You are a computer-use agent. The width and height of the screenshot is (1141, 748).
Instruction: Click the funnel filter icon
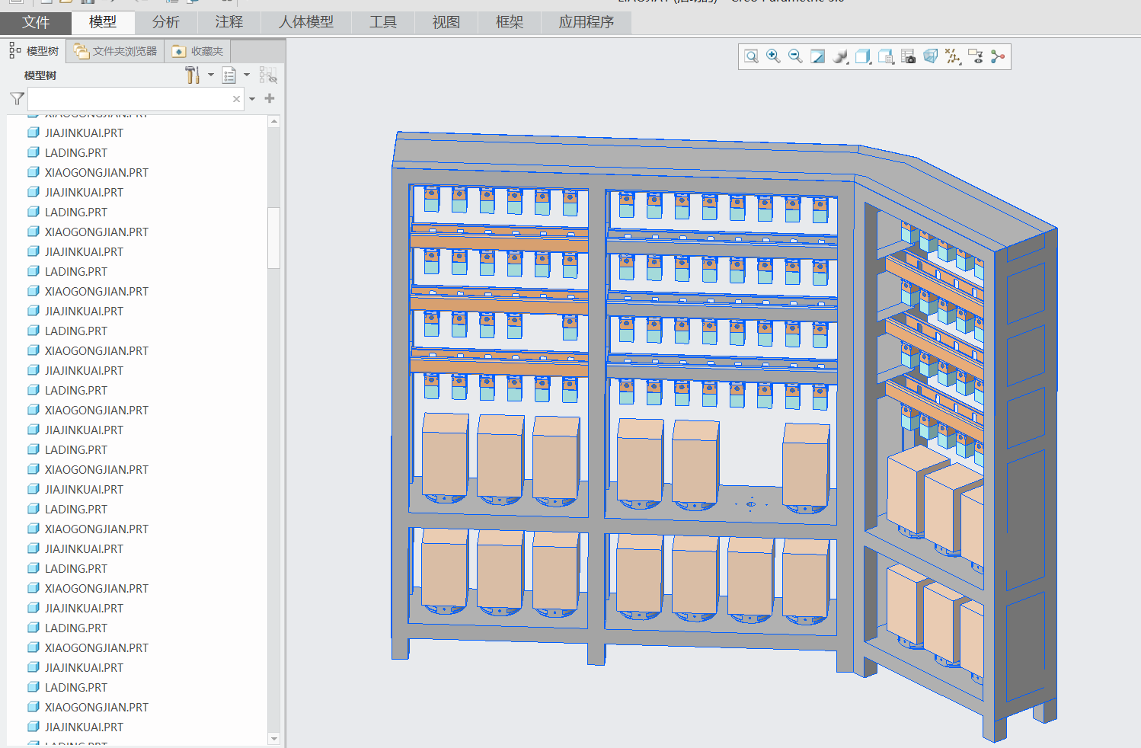17,99
